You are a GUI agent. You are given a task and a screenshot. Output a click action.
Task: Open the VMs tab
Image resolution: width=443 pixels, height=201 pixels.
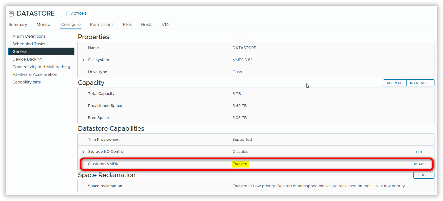pos(166,25)
